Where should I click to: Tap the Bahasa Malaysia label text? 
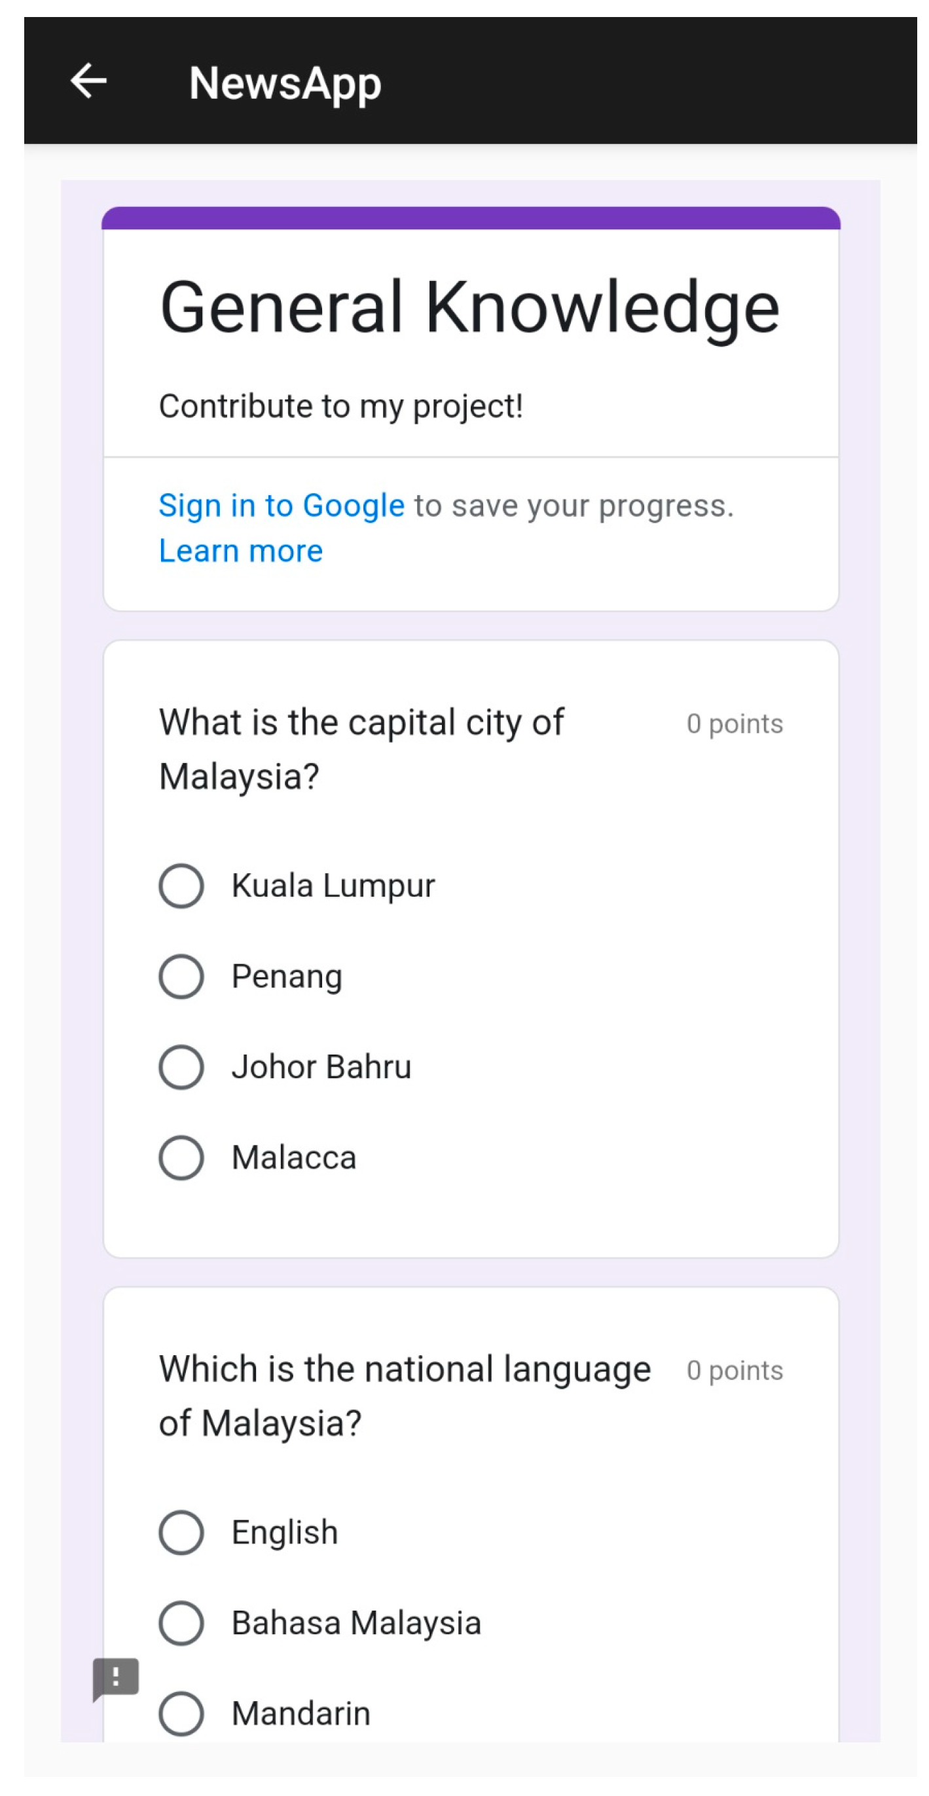[356, 1623]
